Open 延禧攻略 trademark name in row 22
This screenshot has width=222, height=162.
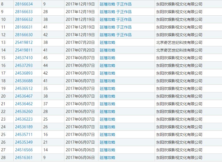click(107, 112)
